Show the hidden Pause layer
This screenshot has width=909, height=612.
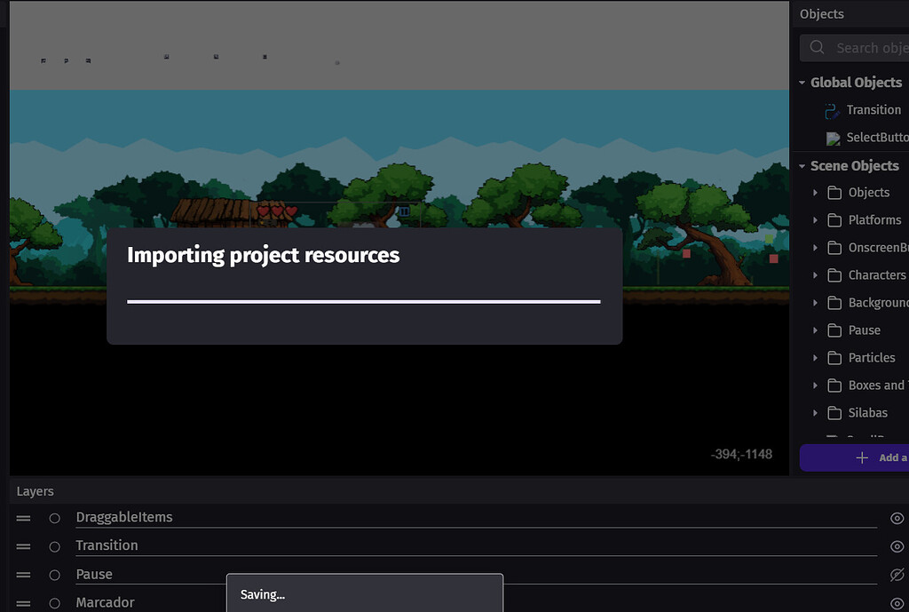click(x=897, y=574)
